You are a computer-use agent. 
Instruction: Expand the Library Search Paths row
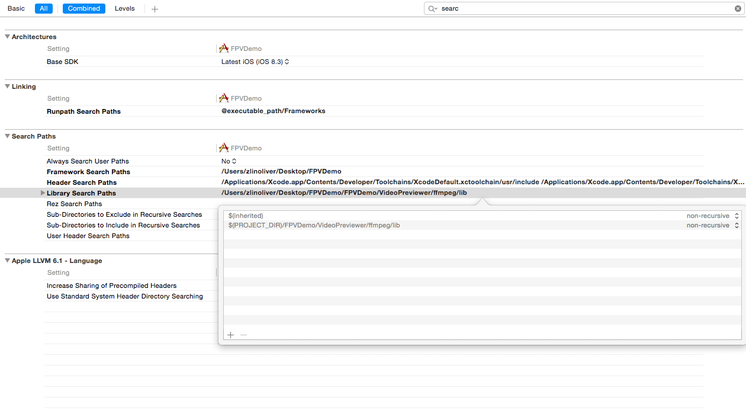tap(42, 193)
